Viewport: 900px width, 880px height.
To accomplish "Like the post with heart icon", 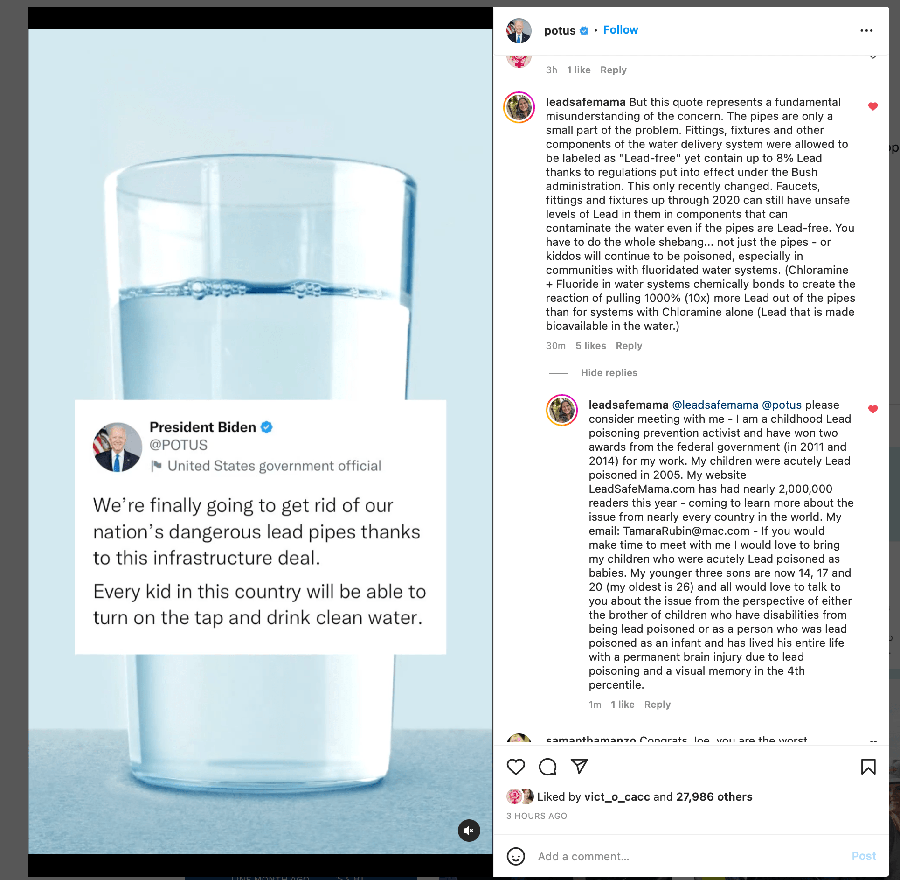I will pos(516,767).
